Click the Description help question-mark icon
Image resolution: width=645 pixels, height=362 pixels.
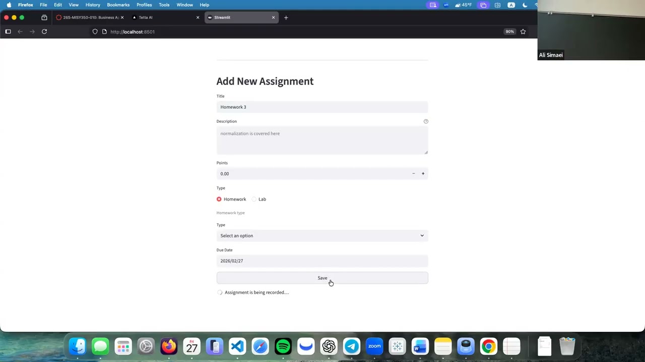click(x=426, y=121)
